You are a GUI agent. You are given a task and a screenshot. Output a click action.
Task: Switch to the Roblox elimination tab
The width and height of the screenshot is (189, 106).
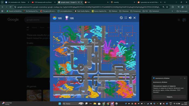click(17, 2)
